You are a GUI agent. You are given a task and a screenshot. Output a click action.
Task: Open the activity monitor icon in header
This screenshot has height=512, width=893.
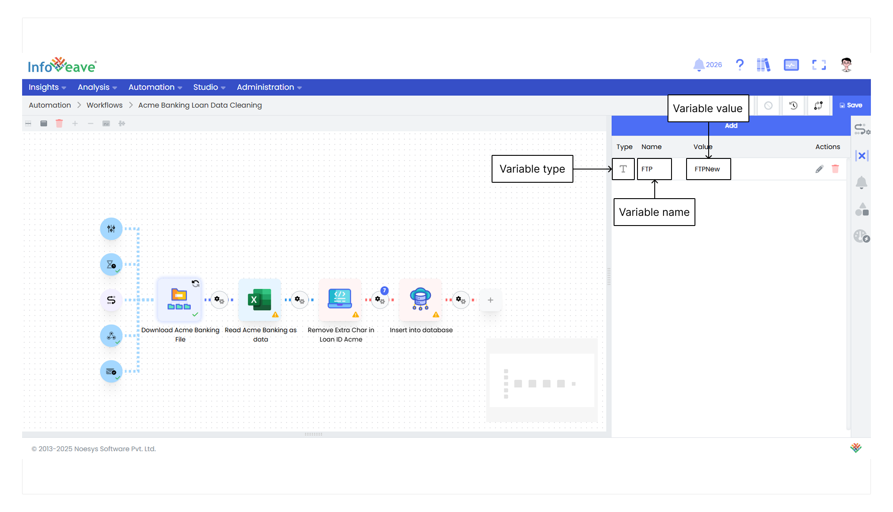point(791,65)
